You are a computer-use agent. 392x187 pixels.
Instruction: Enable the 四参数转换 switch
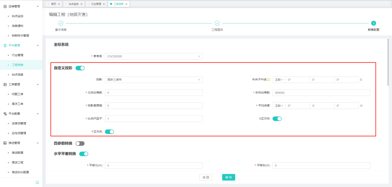pyautogui.click(x=80, y=144)
